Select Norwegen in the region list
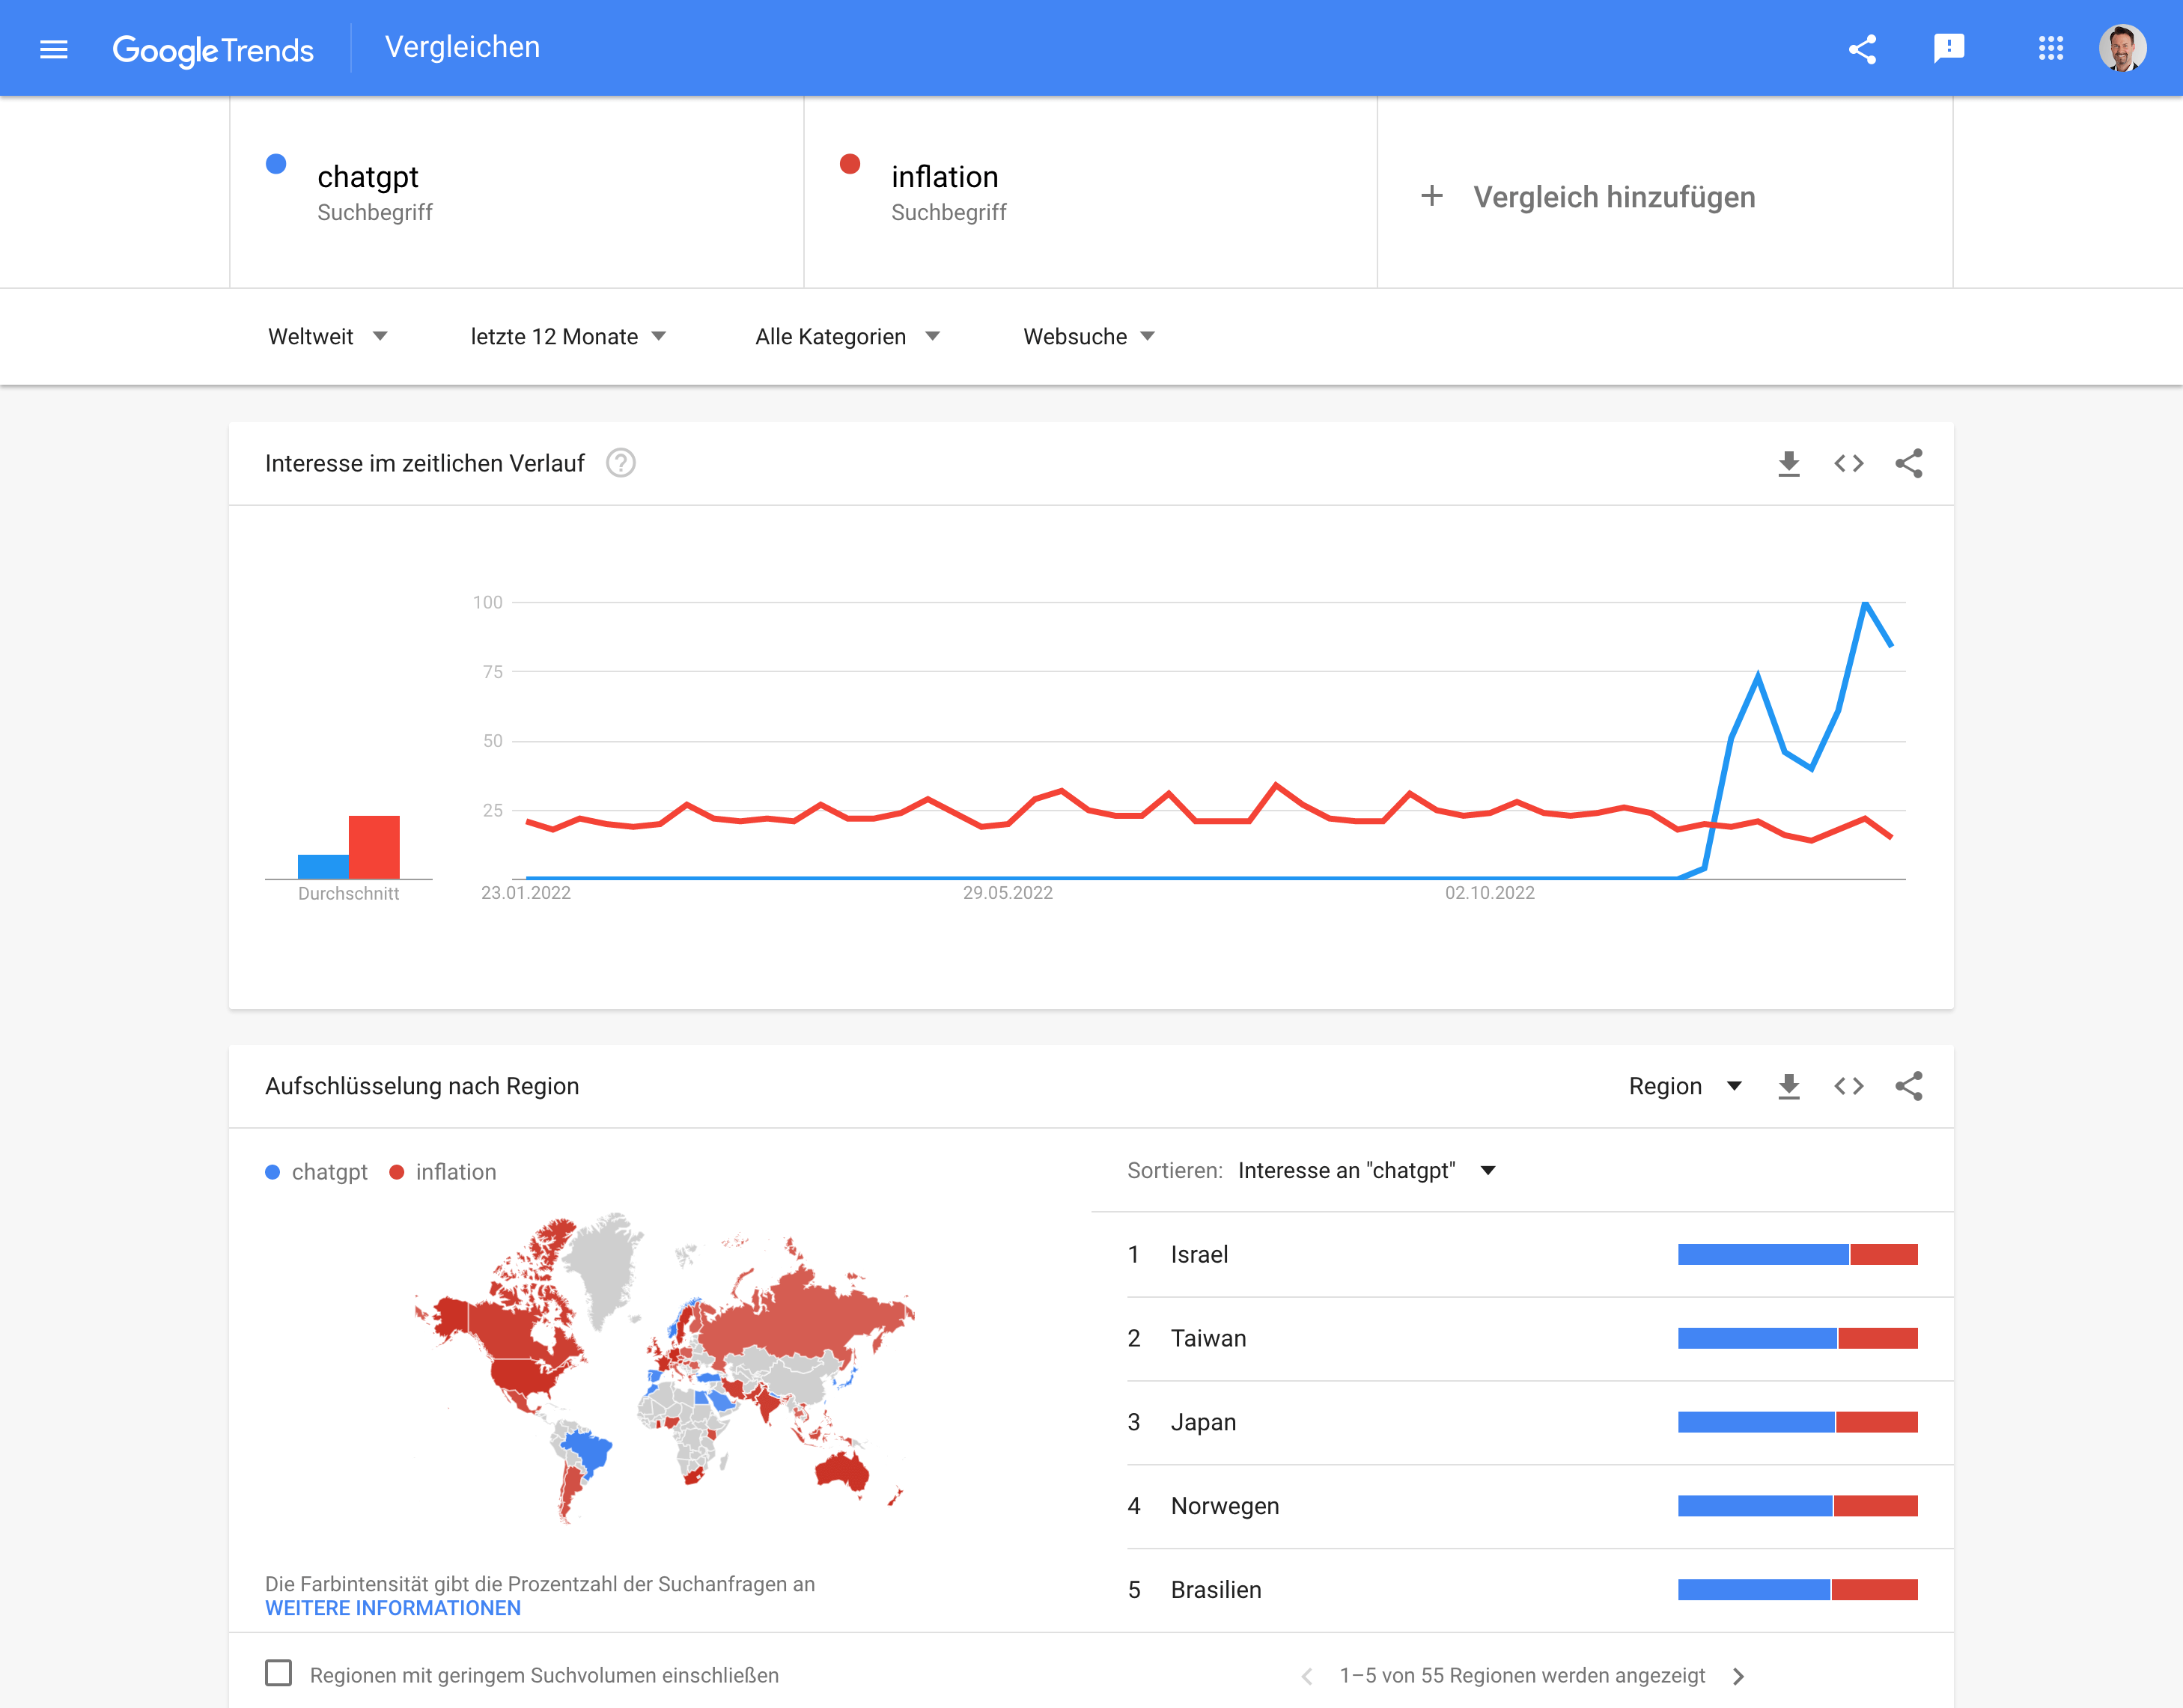Image resolution: width=2183 pixels, height=1708 pixels. [1540, 1506]
